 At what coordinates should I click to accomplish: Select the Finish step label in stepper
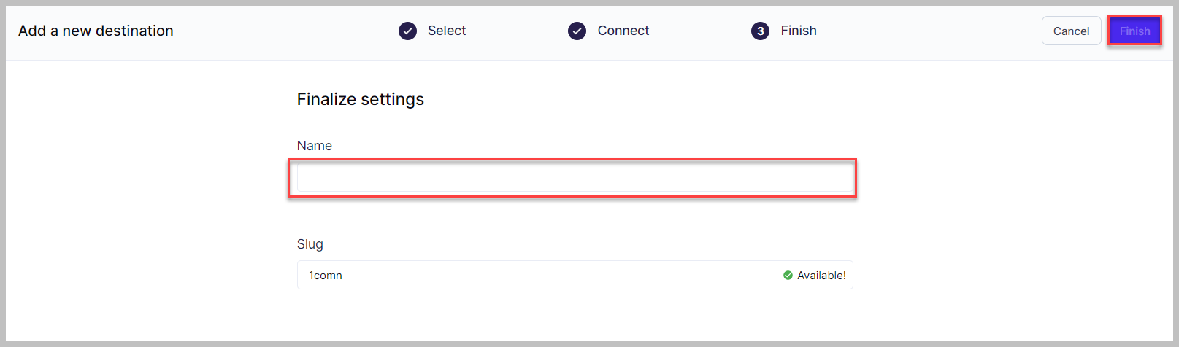click(x=799, y=31)
